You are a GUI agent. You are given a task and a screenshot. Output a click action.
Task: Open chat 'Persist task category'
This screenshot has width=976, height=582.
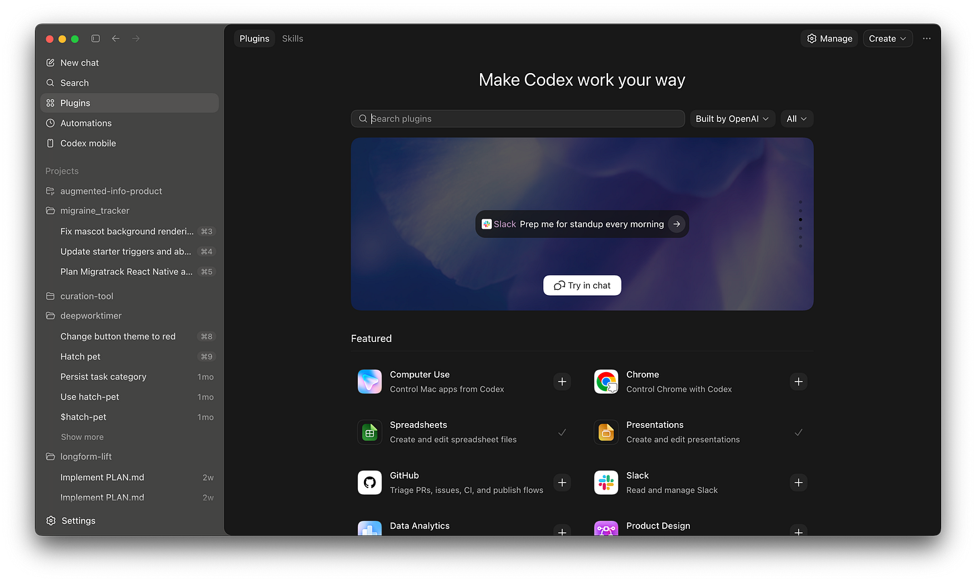click(x=130, y=377)
